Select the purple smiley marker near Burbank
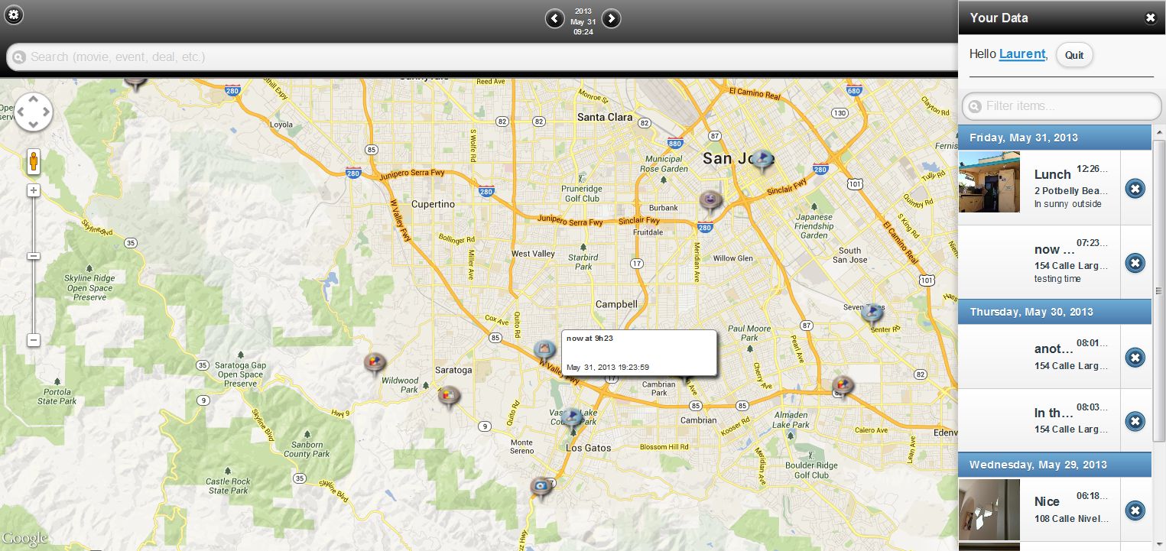Image resolution: width=1166 pixels, height=551 pixels. tap(711, 203)
